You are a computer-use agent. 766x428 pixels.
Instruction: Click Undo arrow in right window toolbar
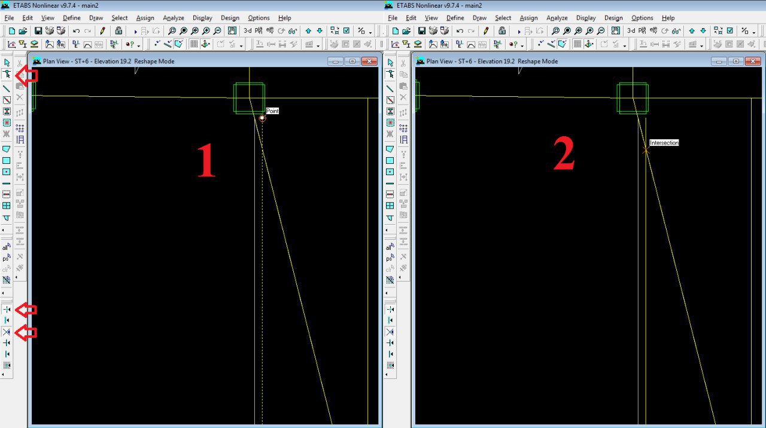pyautogui.click(x=460, y=30)
